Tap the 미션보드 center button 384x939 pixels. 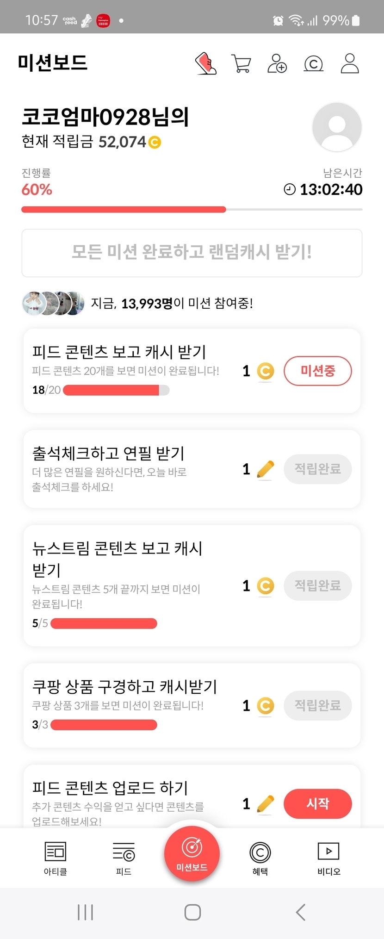point(192,853)
